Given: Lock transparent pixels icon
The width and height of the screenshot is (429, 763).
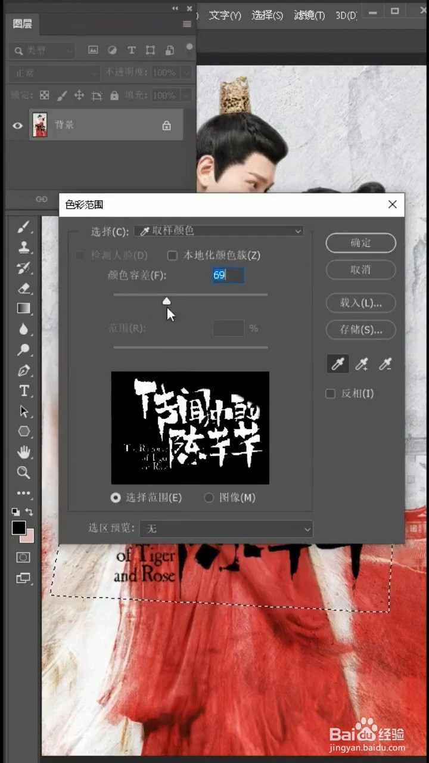Looking at the screenshot, I should pos(45,95).
